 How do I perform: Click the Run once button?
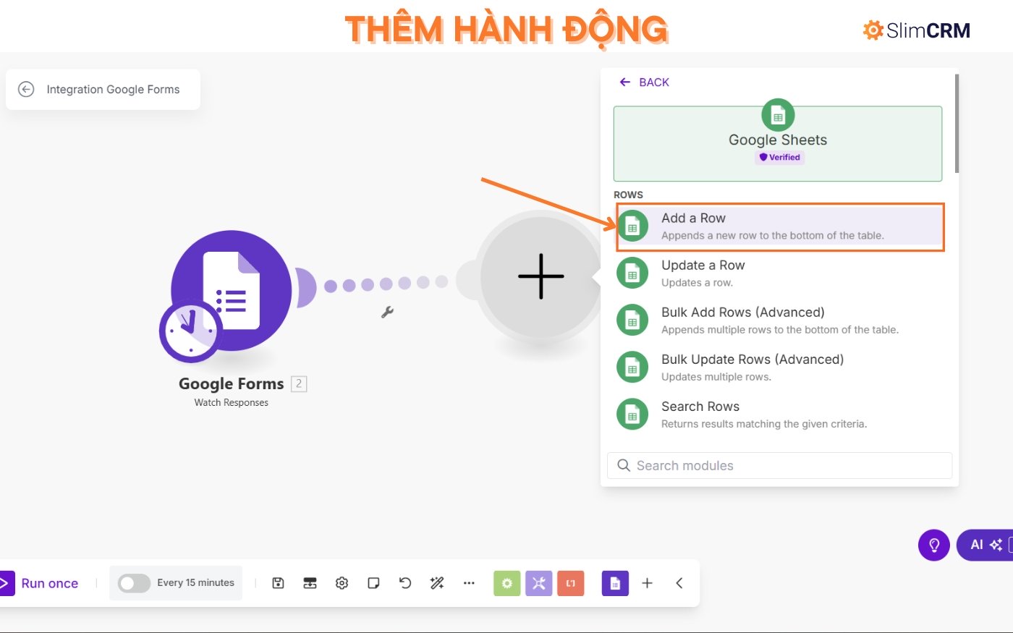click(40, 583)
